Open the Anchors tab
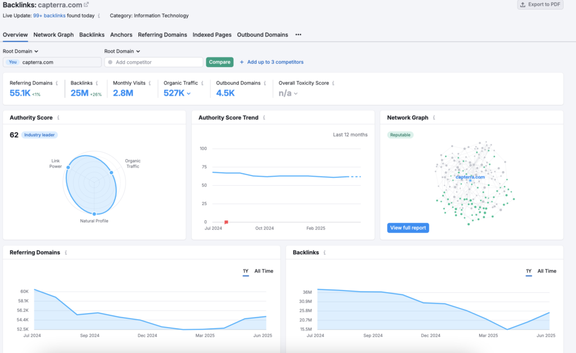Image resolution: width=576 pixels, height=353 pixels. [x=121, y=34]
